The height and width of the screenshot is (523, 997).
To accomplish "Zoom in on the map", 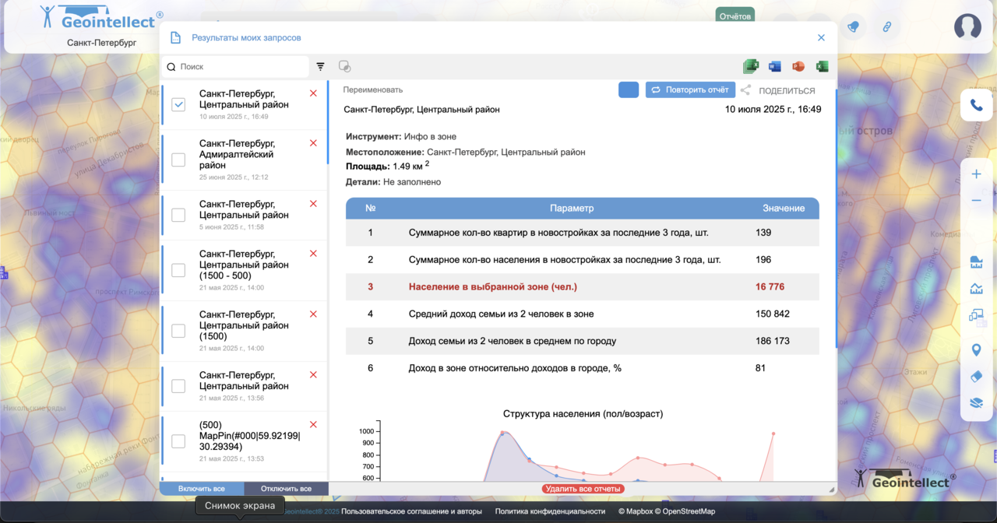I will point(976,174).
